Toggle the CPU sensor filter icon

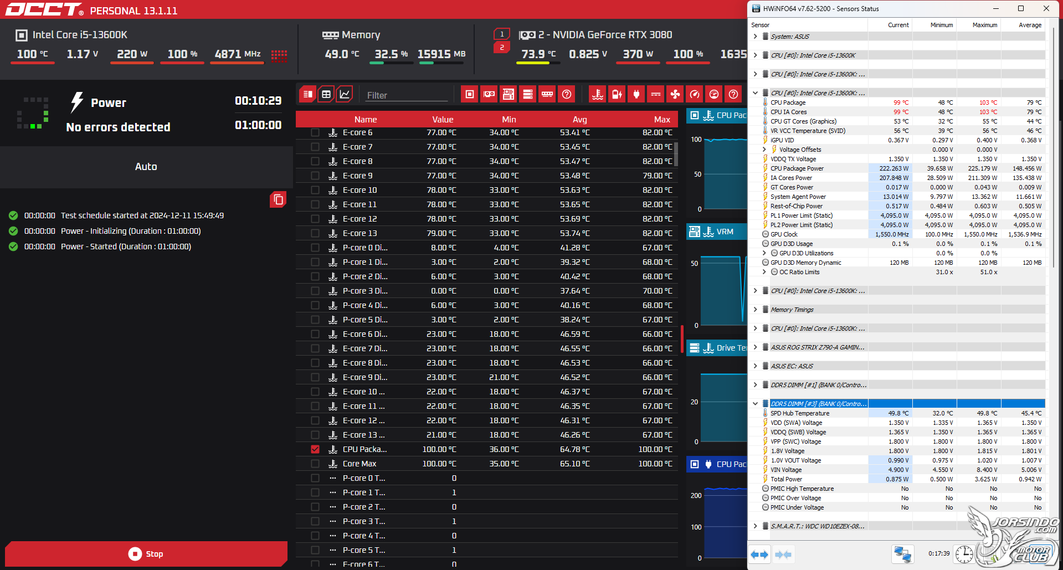click(470, 94)
